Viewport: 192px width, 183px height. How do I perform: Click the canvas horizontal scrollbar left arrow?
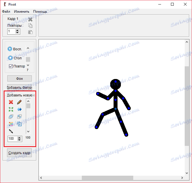[x=41, y=178]
